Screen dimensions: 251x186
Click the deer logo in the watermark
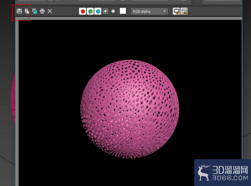(x=203, y=173)
